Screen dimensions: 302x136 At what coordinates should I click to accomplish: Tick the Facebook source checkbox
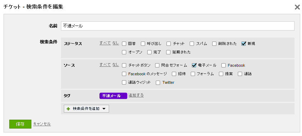(224, 65)
